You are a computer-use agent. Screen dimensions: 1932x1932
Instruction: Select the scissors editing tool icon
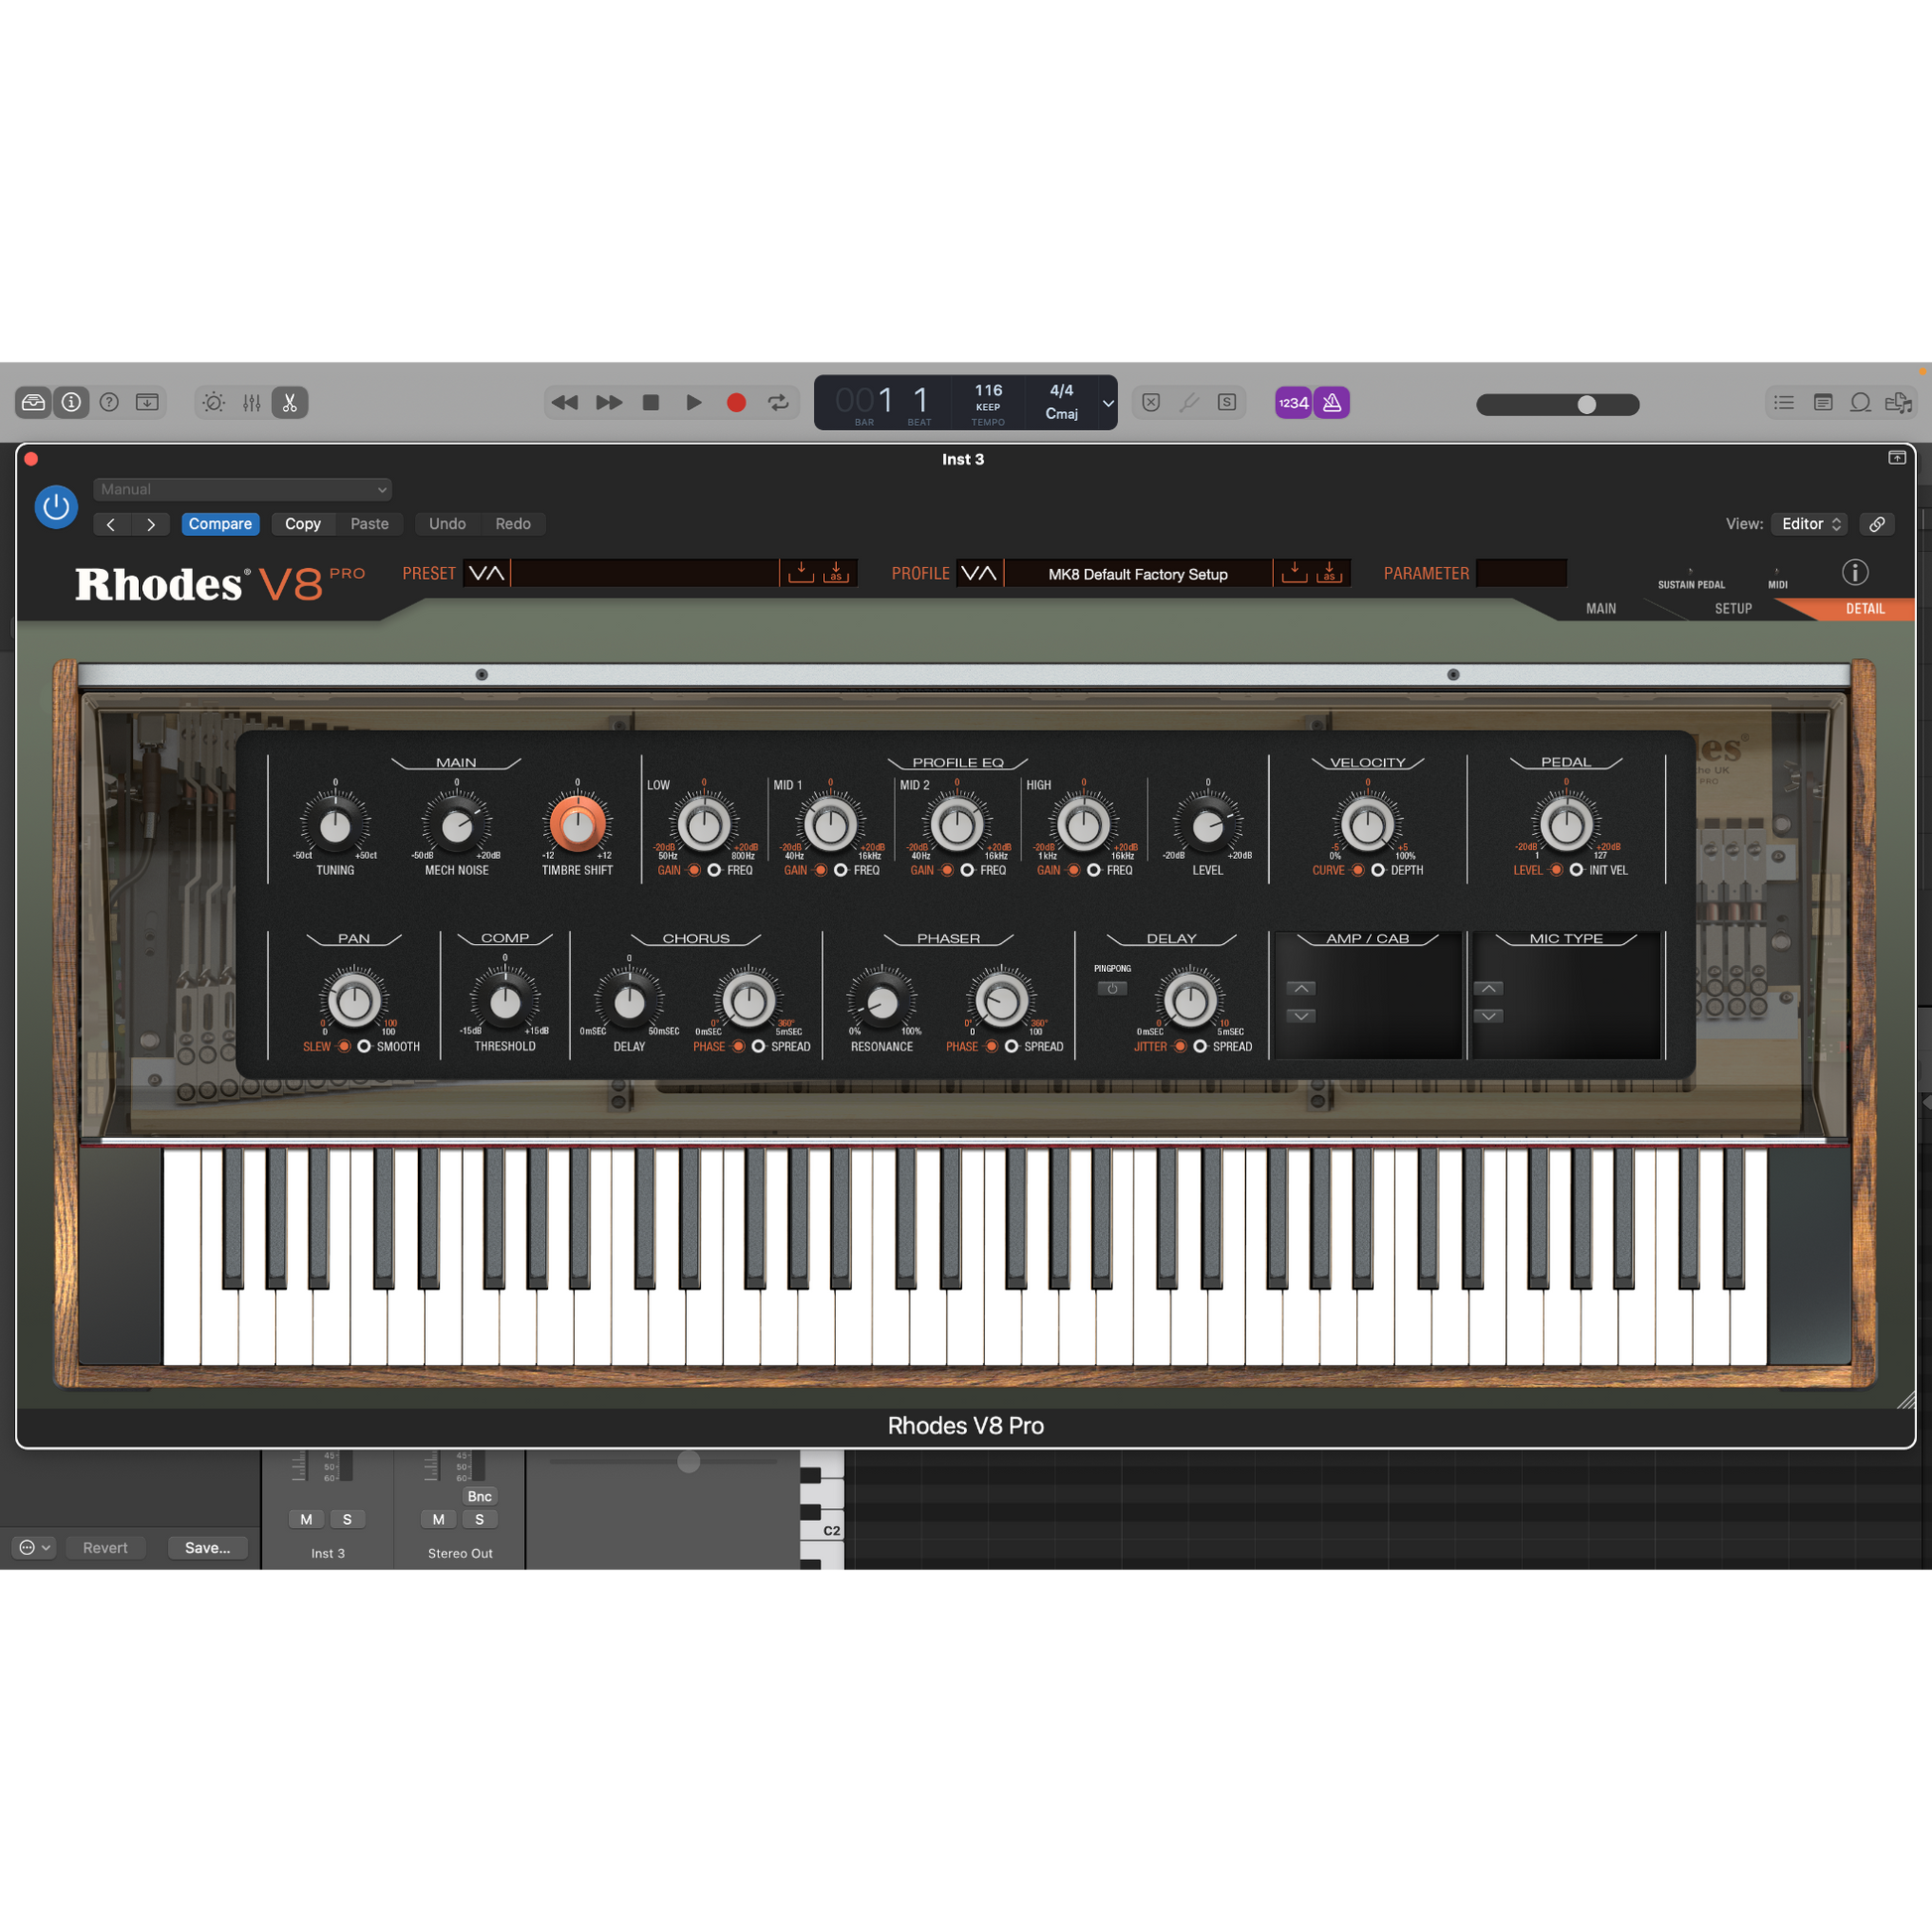tap(290, 403)
